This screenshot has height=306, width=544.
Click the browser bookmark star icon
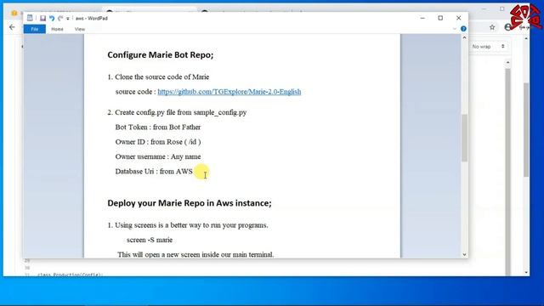(x=492, y=27)
